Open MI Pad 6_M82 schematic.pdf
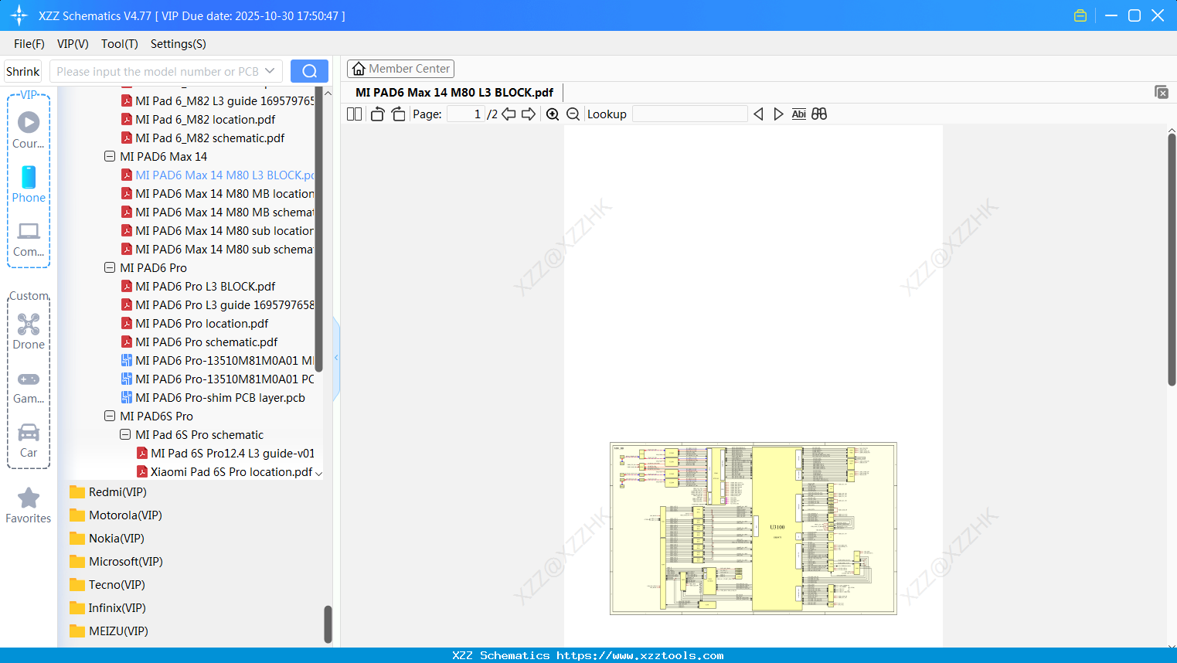 (210, 138)
